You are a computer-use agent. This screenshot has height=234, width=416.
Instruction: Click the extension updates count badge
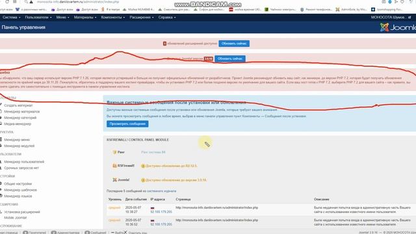(164, 44)
